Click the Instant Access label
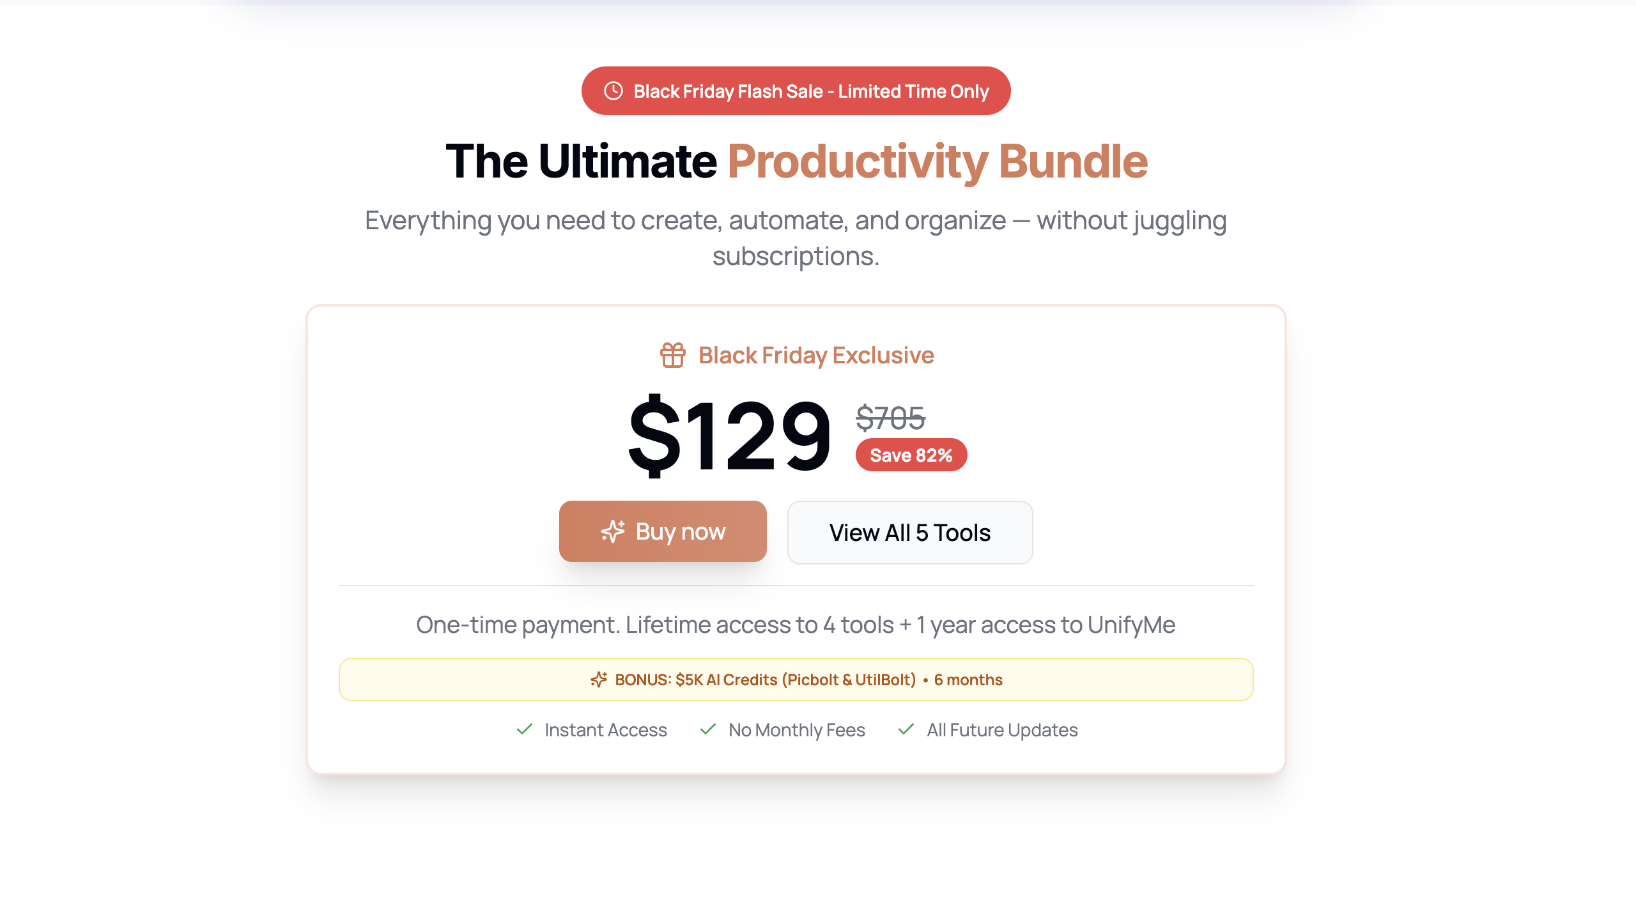Viewport: 1636px width, 903px height. click(605, 730)
